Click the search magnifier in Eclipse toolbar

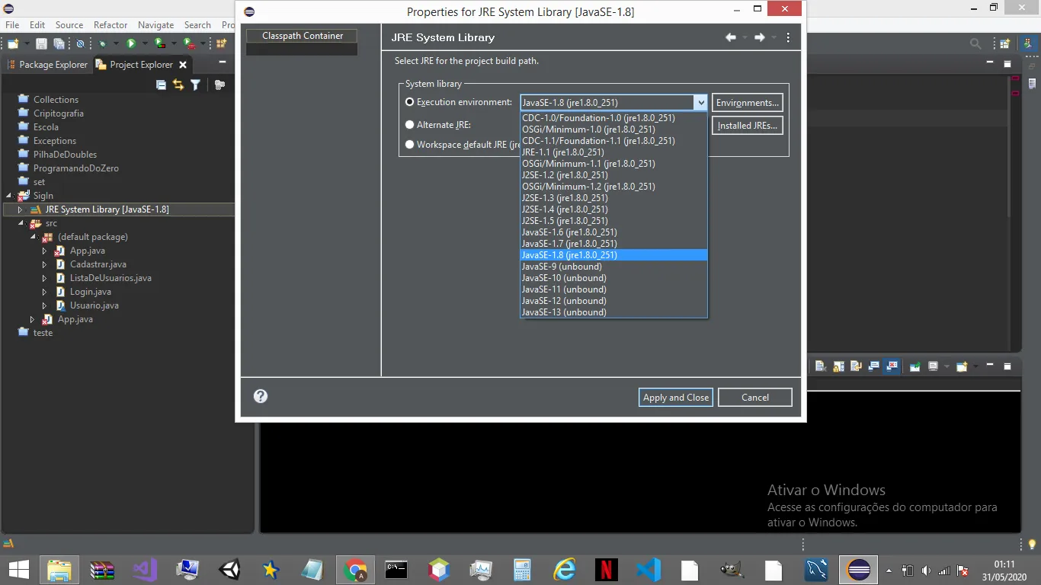pos(975,44)
